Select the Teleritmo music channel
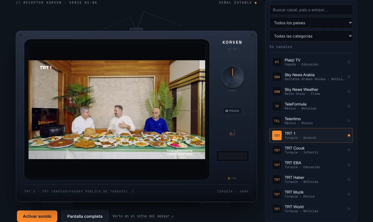Viewport: 373px width, 222px height. [x=311, y=121]
